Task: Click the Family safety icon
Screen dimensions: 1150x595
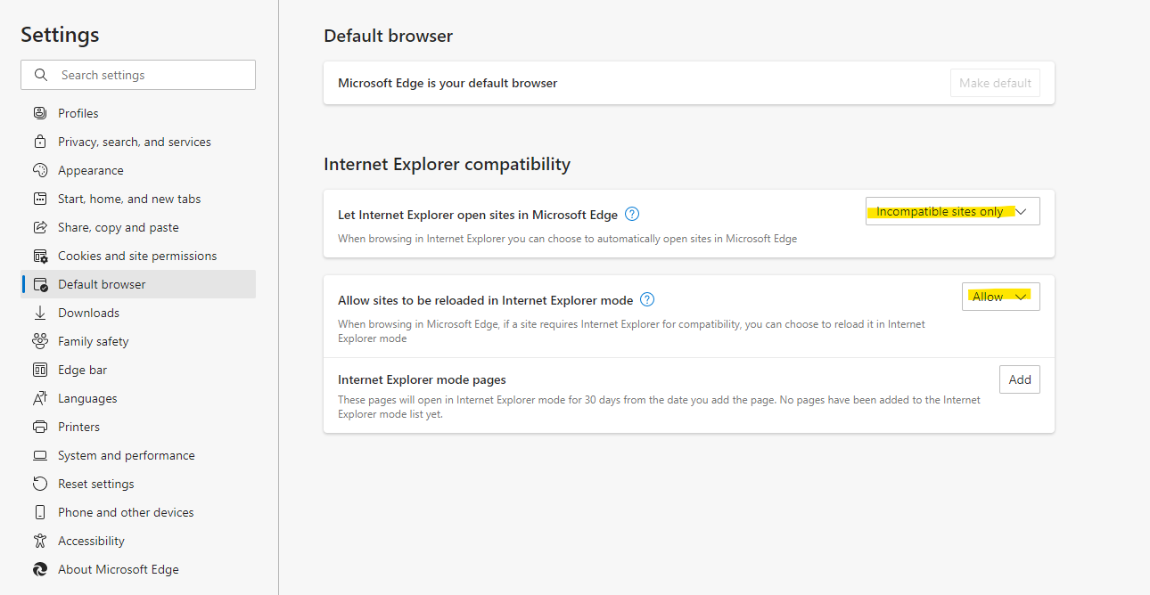Action: tap(39, 341)
